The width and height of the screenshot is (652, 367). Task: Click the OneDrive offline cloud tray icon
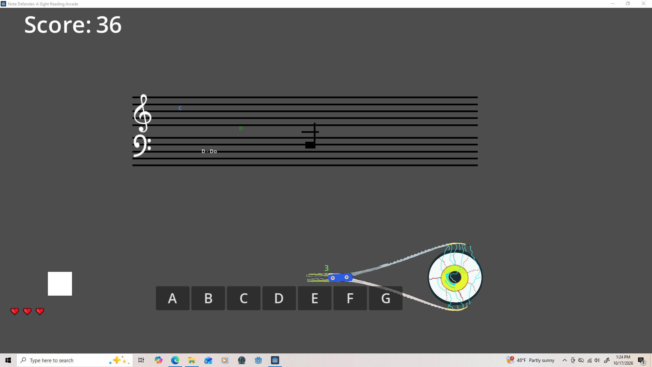[581, 360]
